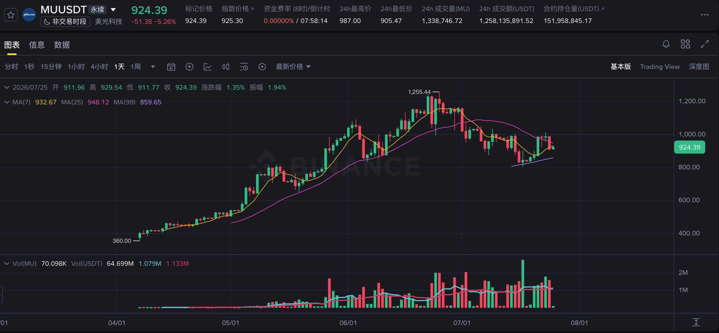Click the 合约持仓量(USDT) label link
719x333 pixels.
click(571, 9)
